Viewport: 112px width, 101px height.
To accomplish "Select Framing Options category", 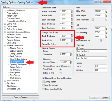I will (x=13, y=40).
